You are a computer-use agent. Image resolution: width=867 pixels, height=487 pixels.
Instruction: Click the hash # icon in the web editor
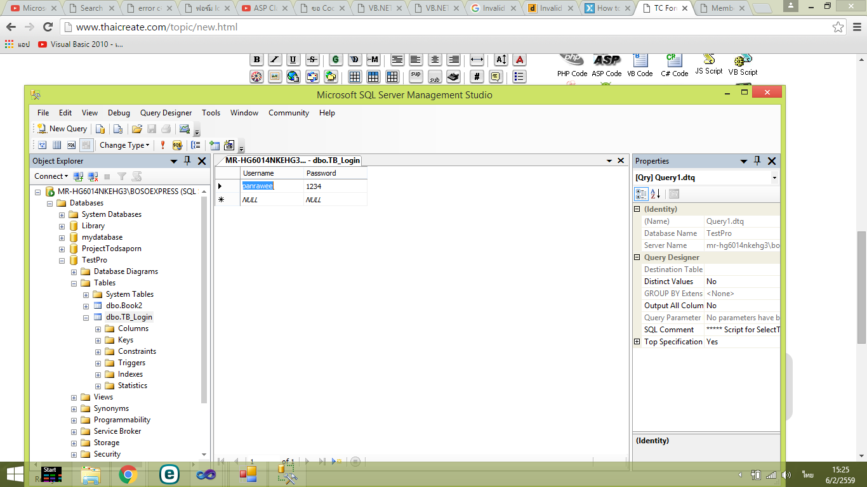(477, 77)
